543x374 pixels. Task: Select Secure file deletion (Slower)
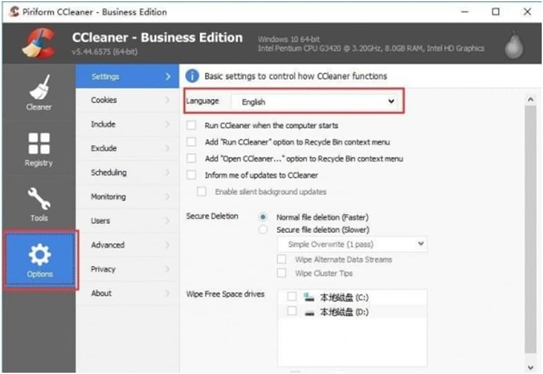click(x=263, y=228)
